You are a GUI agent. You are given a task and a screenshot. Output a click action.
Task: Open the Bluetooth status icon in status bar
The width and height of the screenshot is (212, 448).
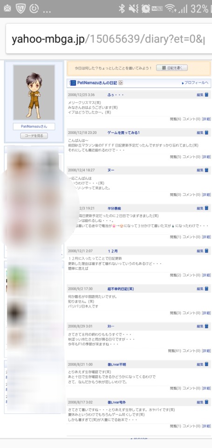click(x=122, y=9)
